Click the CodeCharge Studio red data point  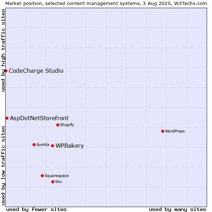(x=6, y=71)
